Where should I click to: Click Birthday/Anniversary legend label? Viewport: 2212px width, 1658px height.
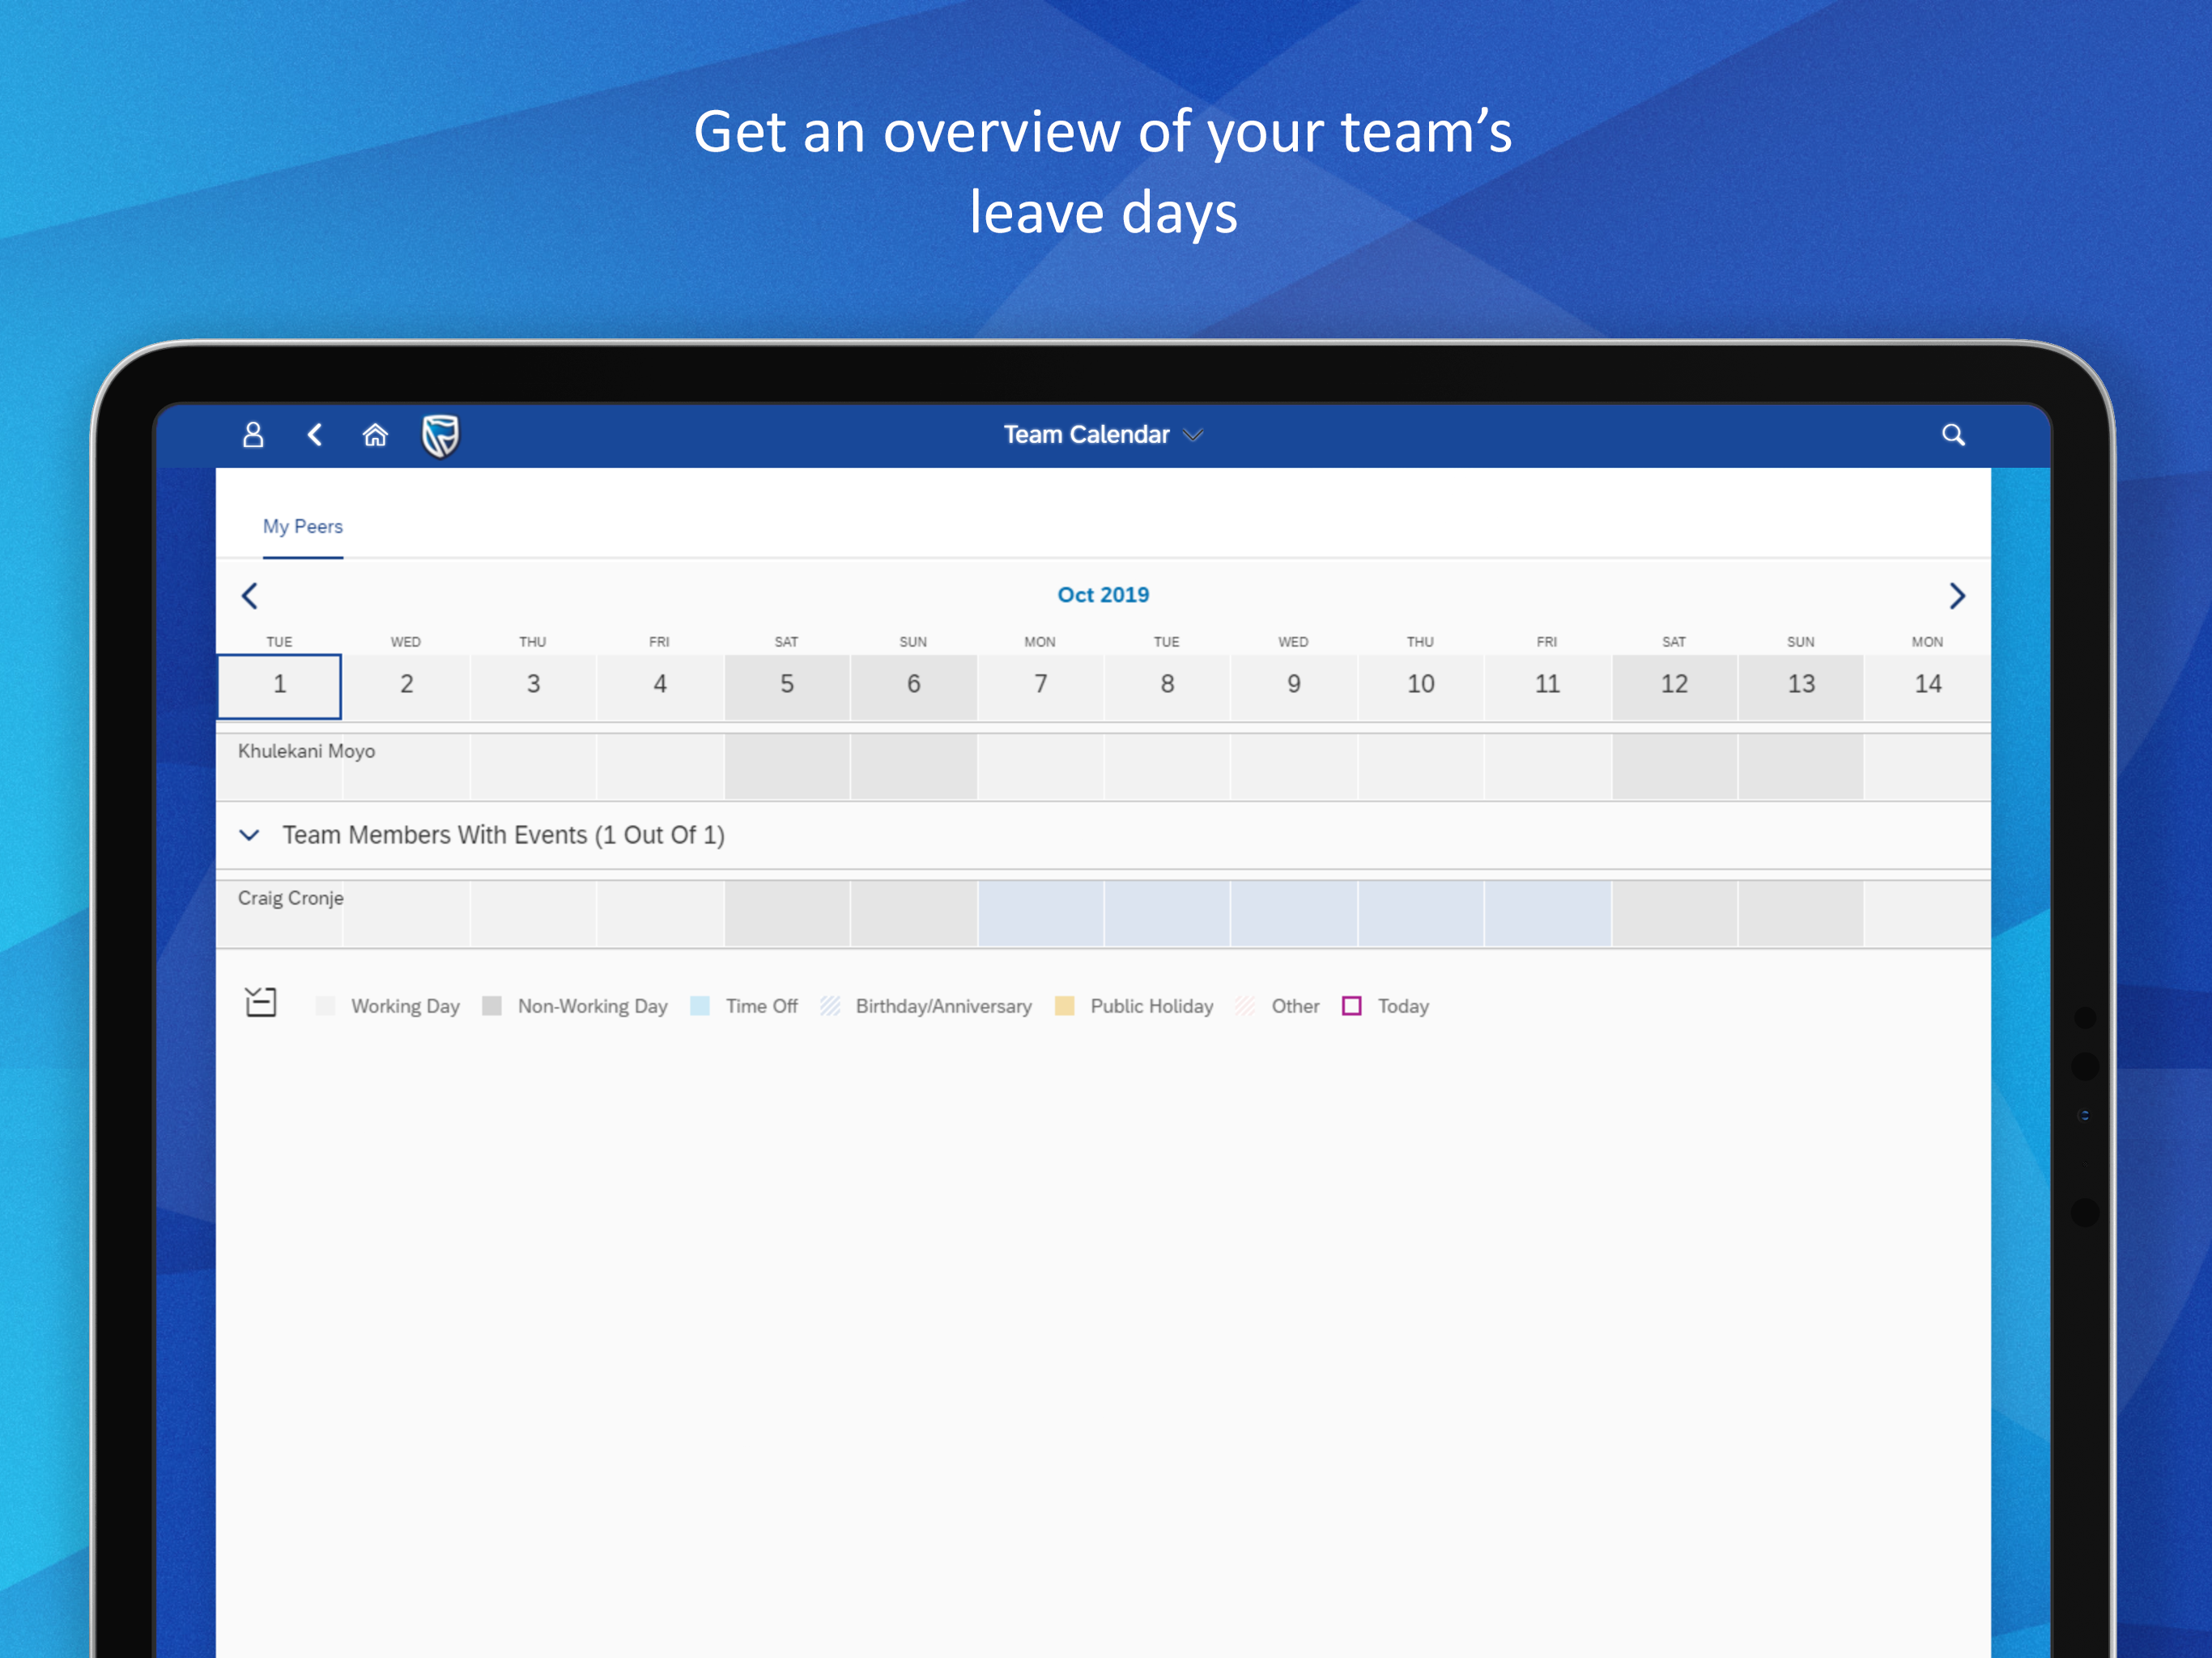tap(943, 1007)
